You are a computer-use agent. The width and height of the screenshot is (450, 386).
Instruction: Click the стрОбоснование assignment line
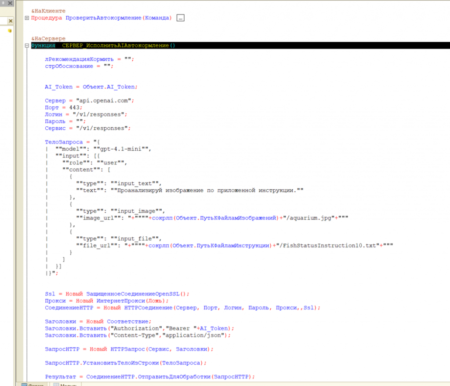pyautogui.click(x=79, y=66)
